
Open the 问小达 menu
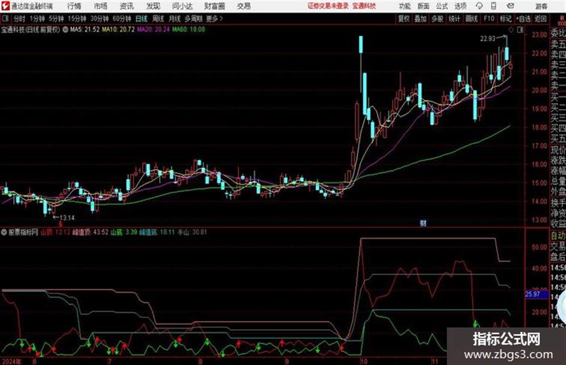[183, 6]
